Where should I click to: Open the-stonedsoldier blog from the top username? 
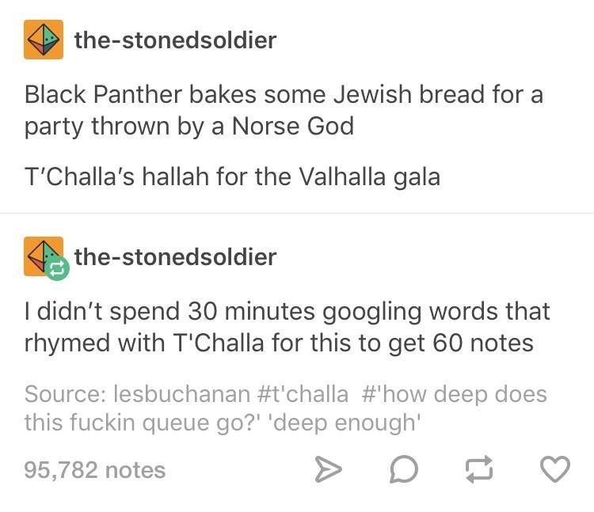coord(175,40)
